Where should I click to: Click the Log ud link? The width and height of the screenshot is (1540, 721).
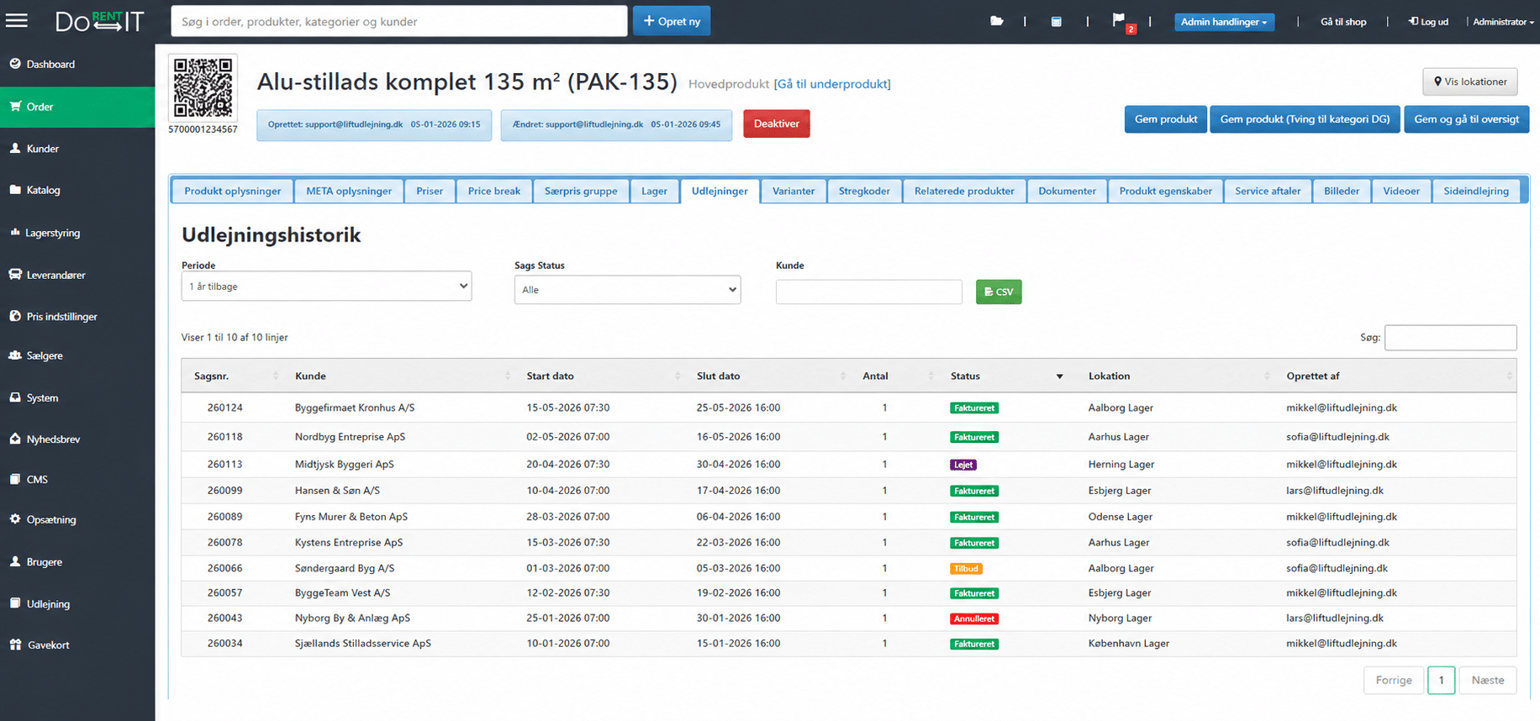point(1428,22)
